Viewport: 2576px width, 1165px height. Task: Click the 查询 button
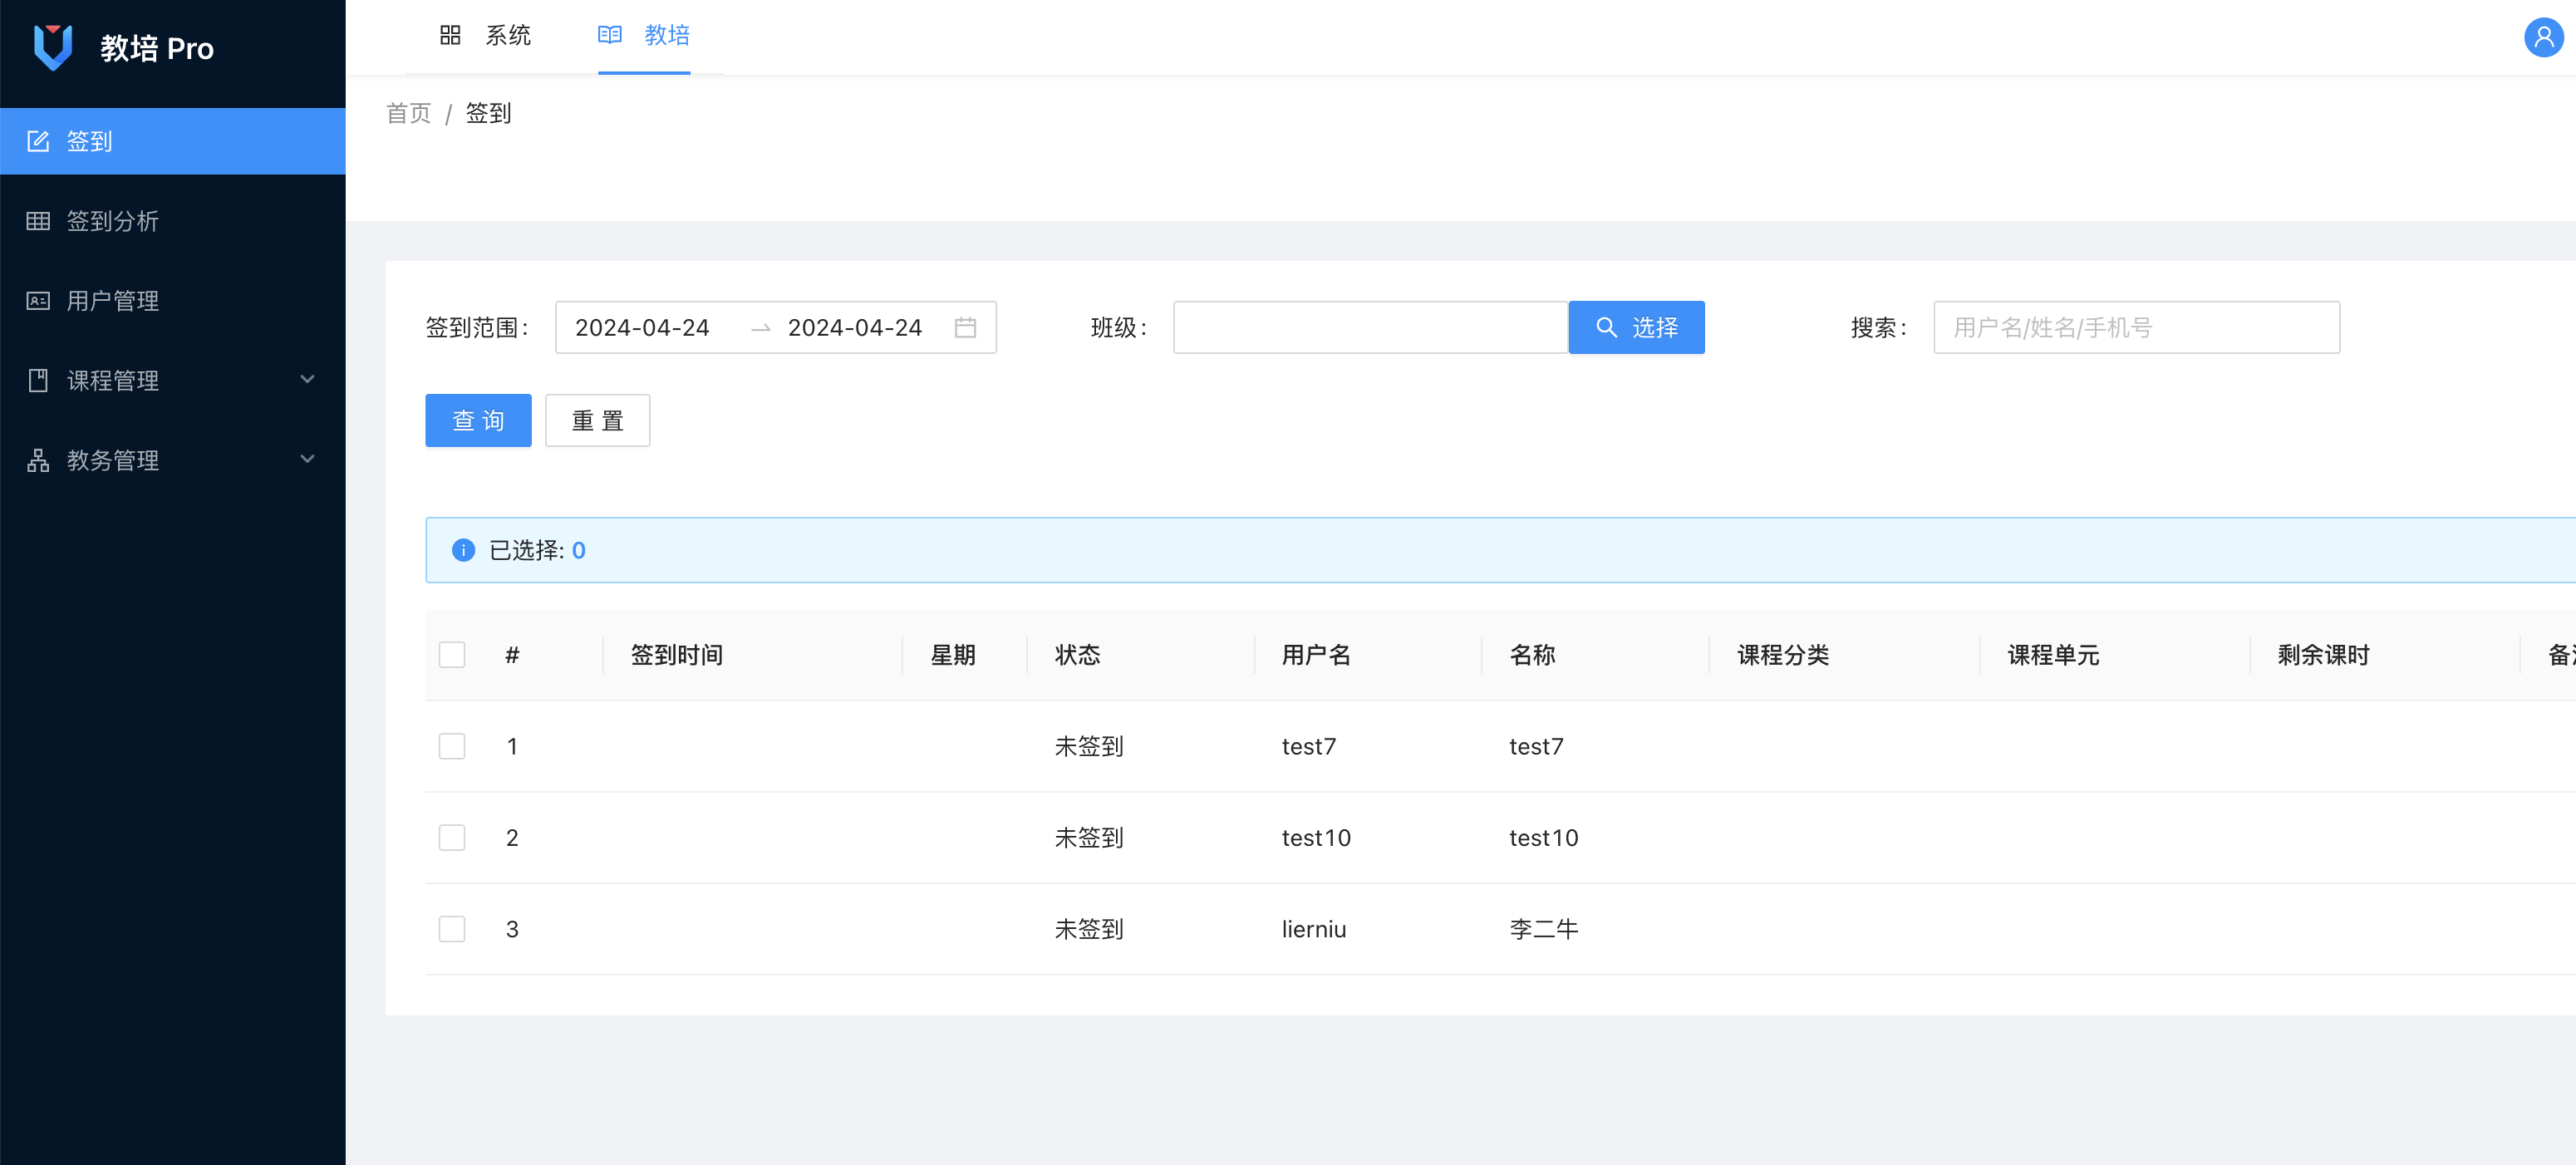point(478,420)
